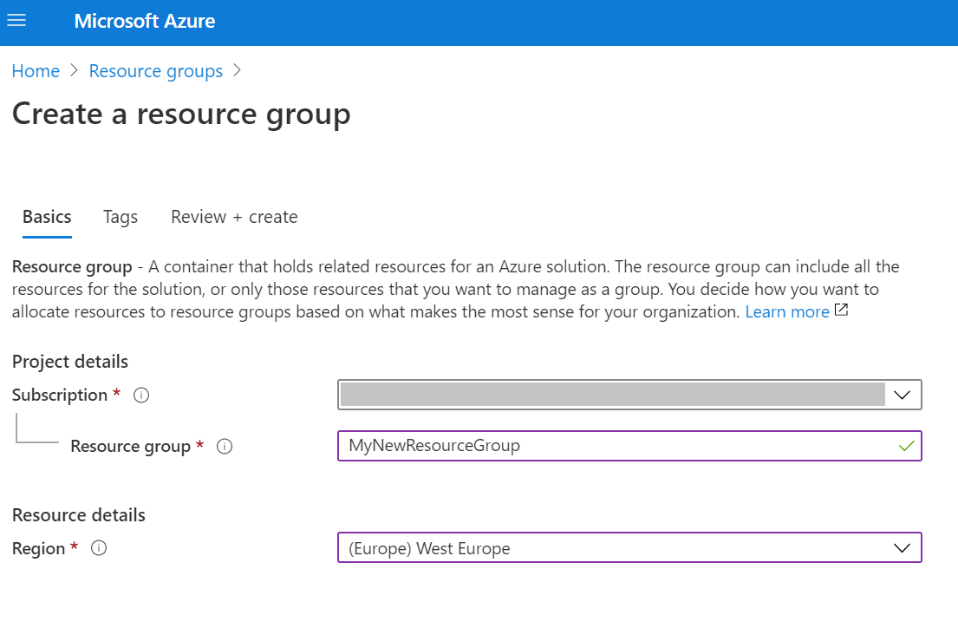This screenshot has width=958, height=628.
Task: Switch to the Tags tab
Action: point(120,217)
